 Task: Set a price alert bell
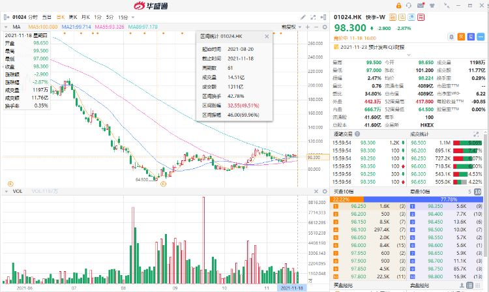click(x=451, y=37)
